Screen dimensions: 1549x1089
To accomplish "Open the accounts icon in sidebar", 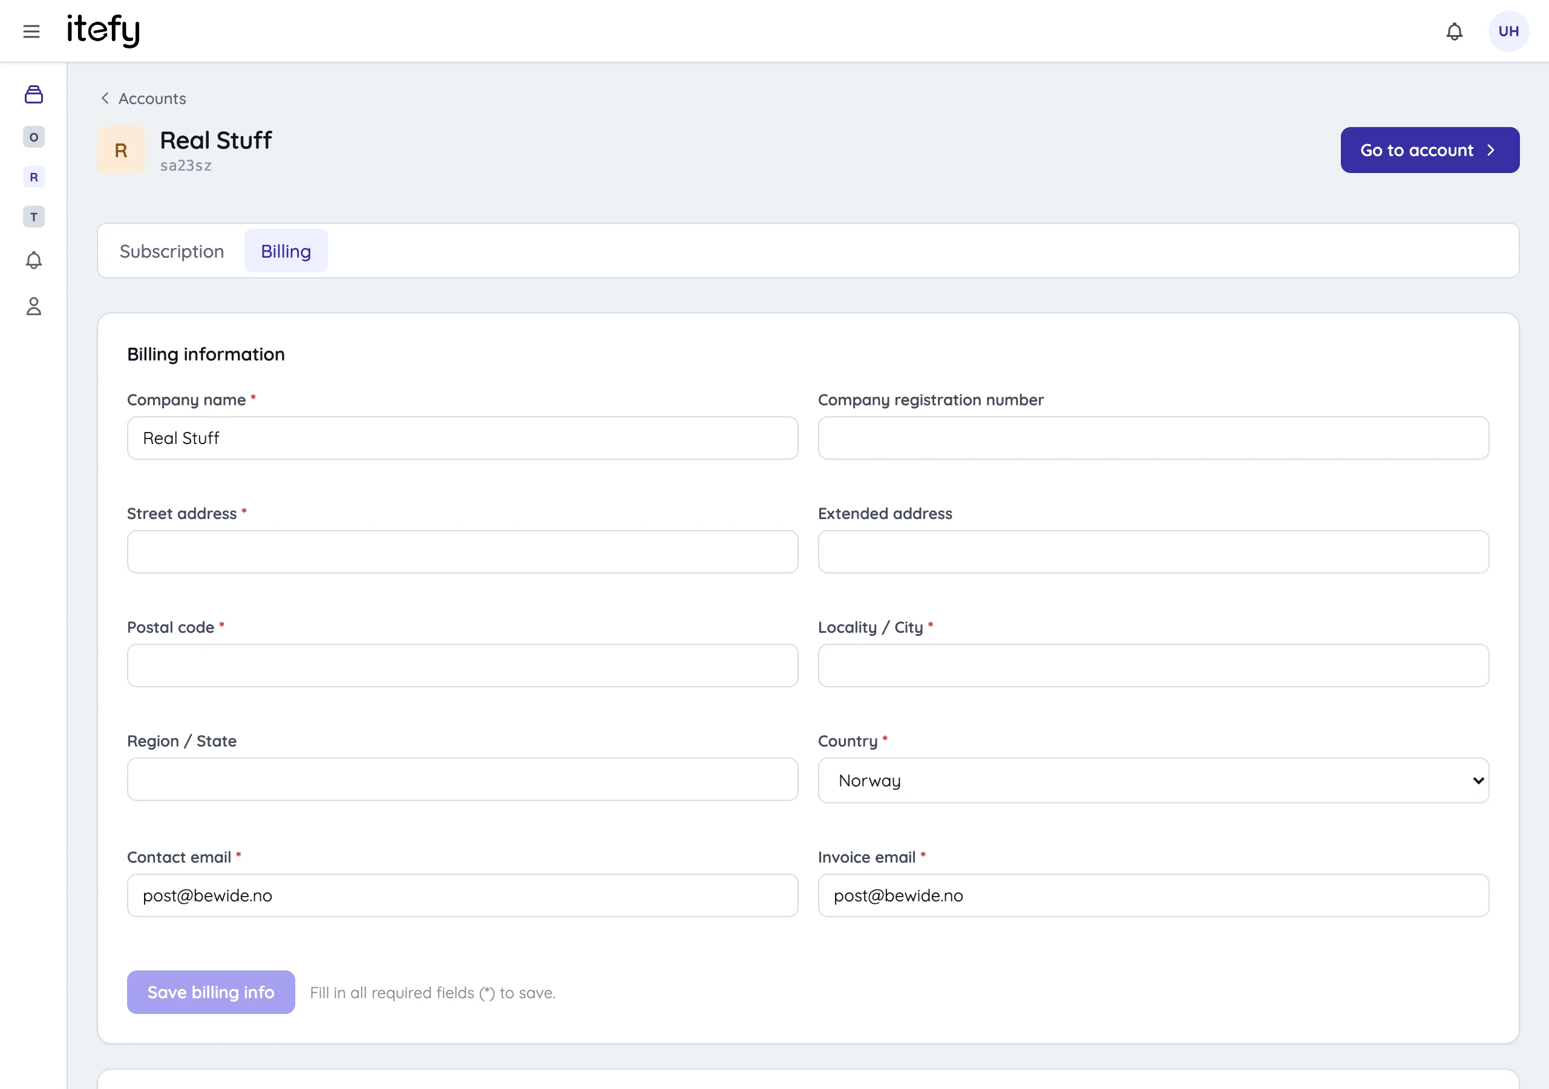I will (x=34, y=94).
